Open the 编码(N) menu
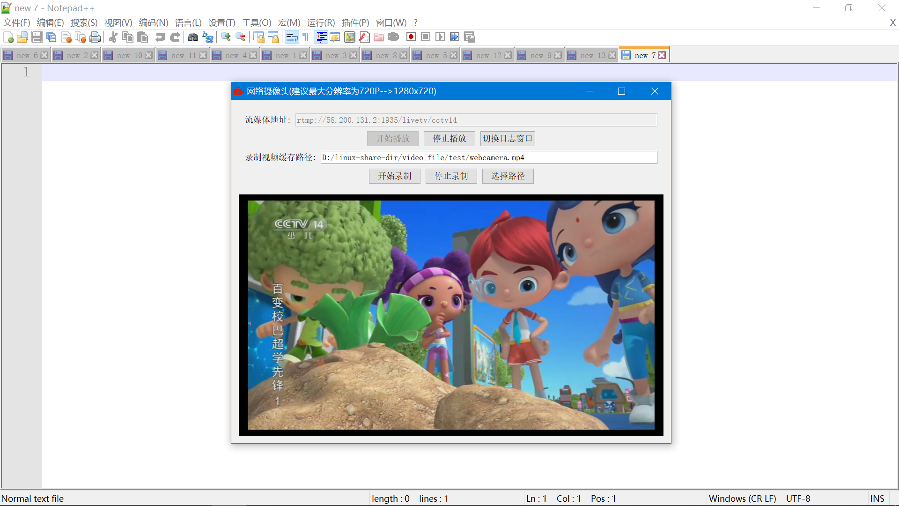The height and width of the screenshot is (506, 899). (x=153, y=22)
